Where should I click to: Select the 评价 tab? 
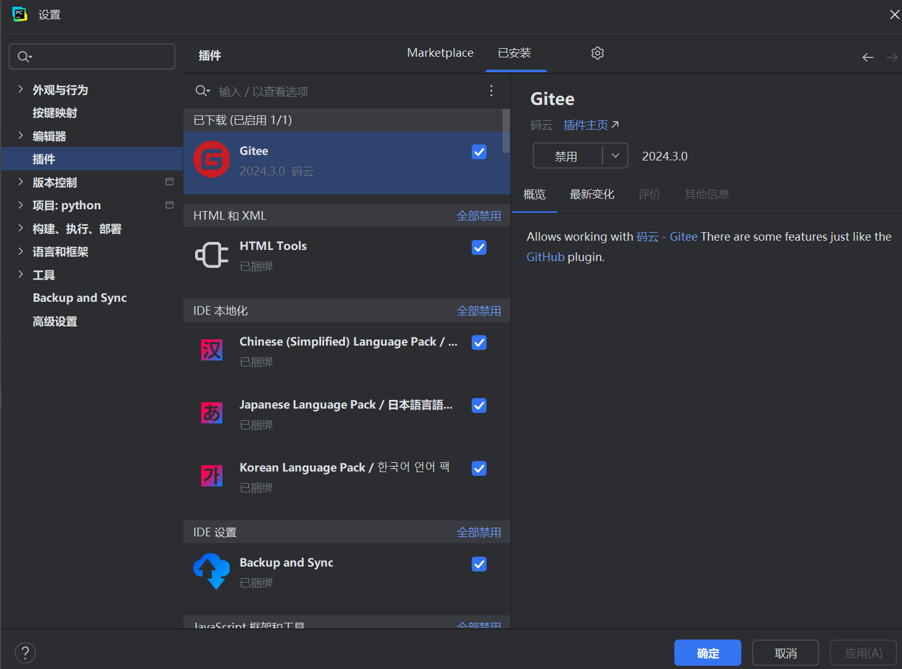(x=649, y=194)
